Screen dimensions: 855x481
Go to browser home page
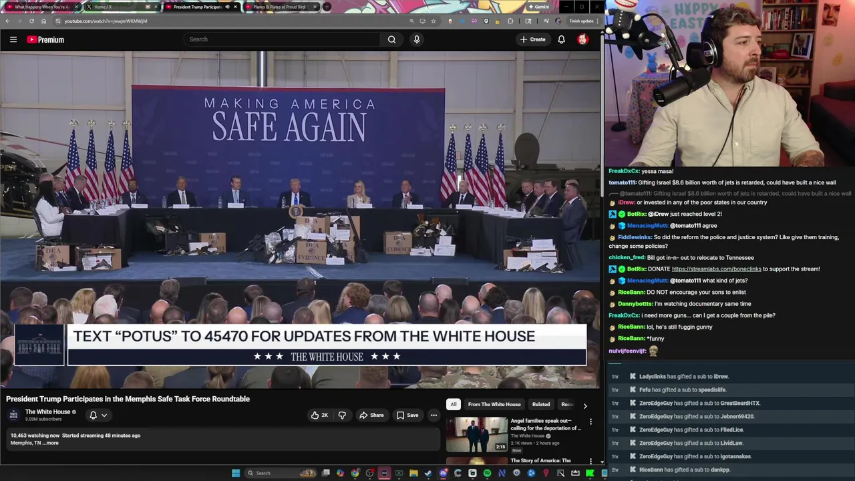pyautogui.click(x=43, y=21)
